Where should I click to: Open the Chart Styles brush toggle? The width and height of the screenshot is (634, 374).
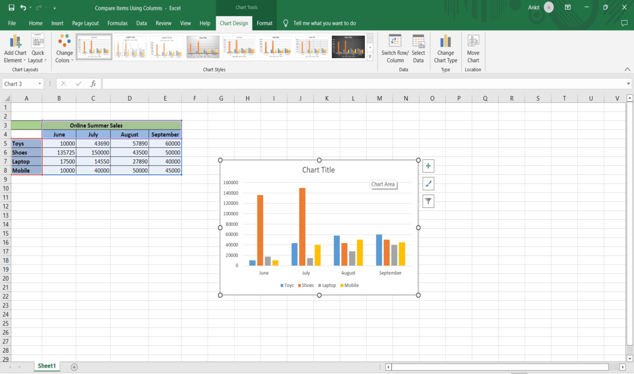[x=428, y=183]
